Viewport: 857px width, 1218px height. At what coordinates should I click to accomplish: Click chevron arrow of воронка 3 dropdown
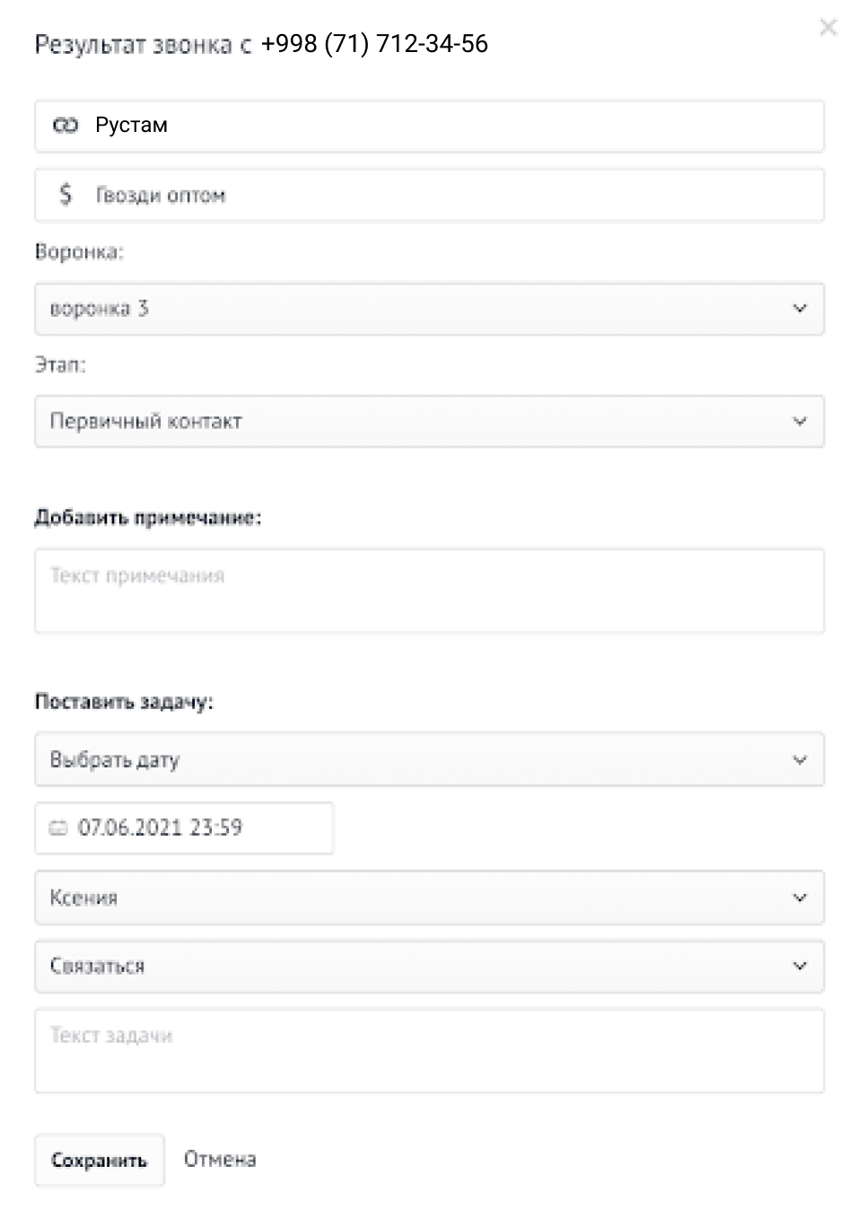coord(800,309)
